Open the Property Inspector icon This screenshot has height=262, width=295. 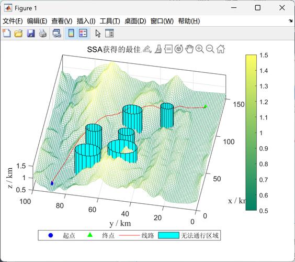click(109, 33)
